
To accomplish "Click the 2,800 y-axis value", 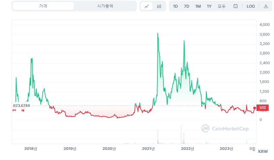I will coord(265,53).
